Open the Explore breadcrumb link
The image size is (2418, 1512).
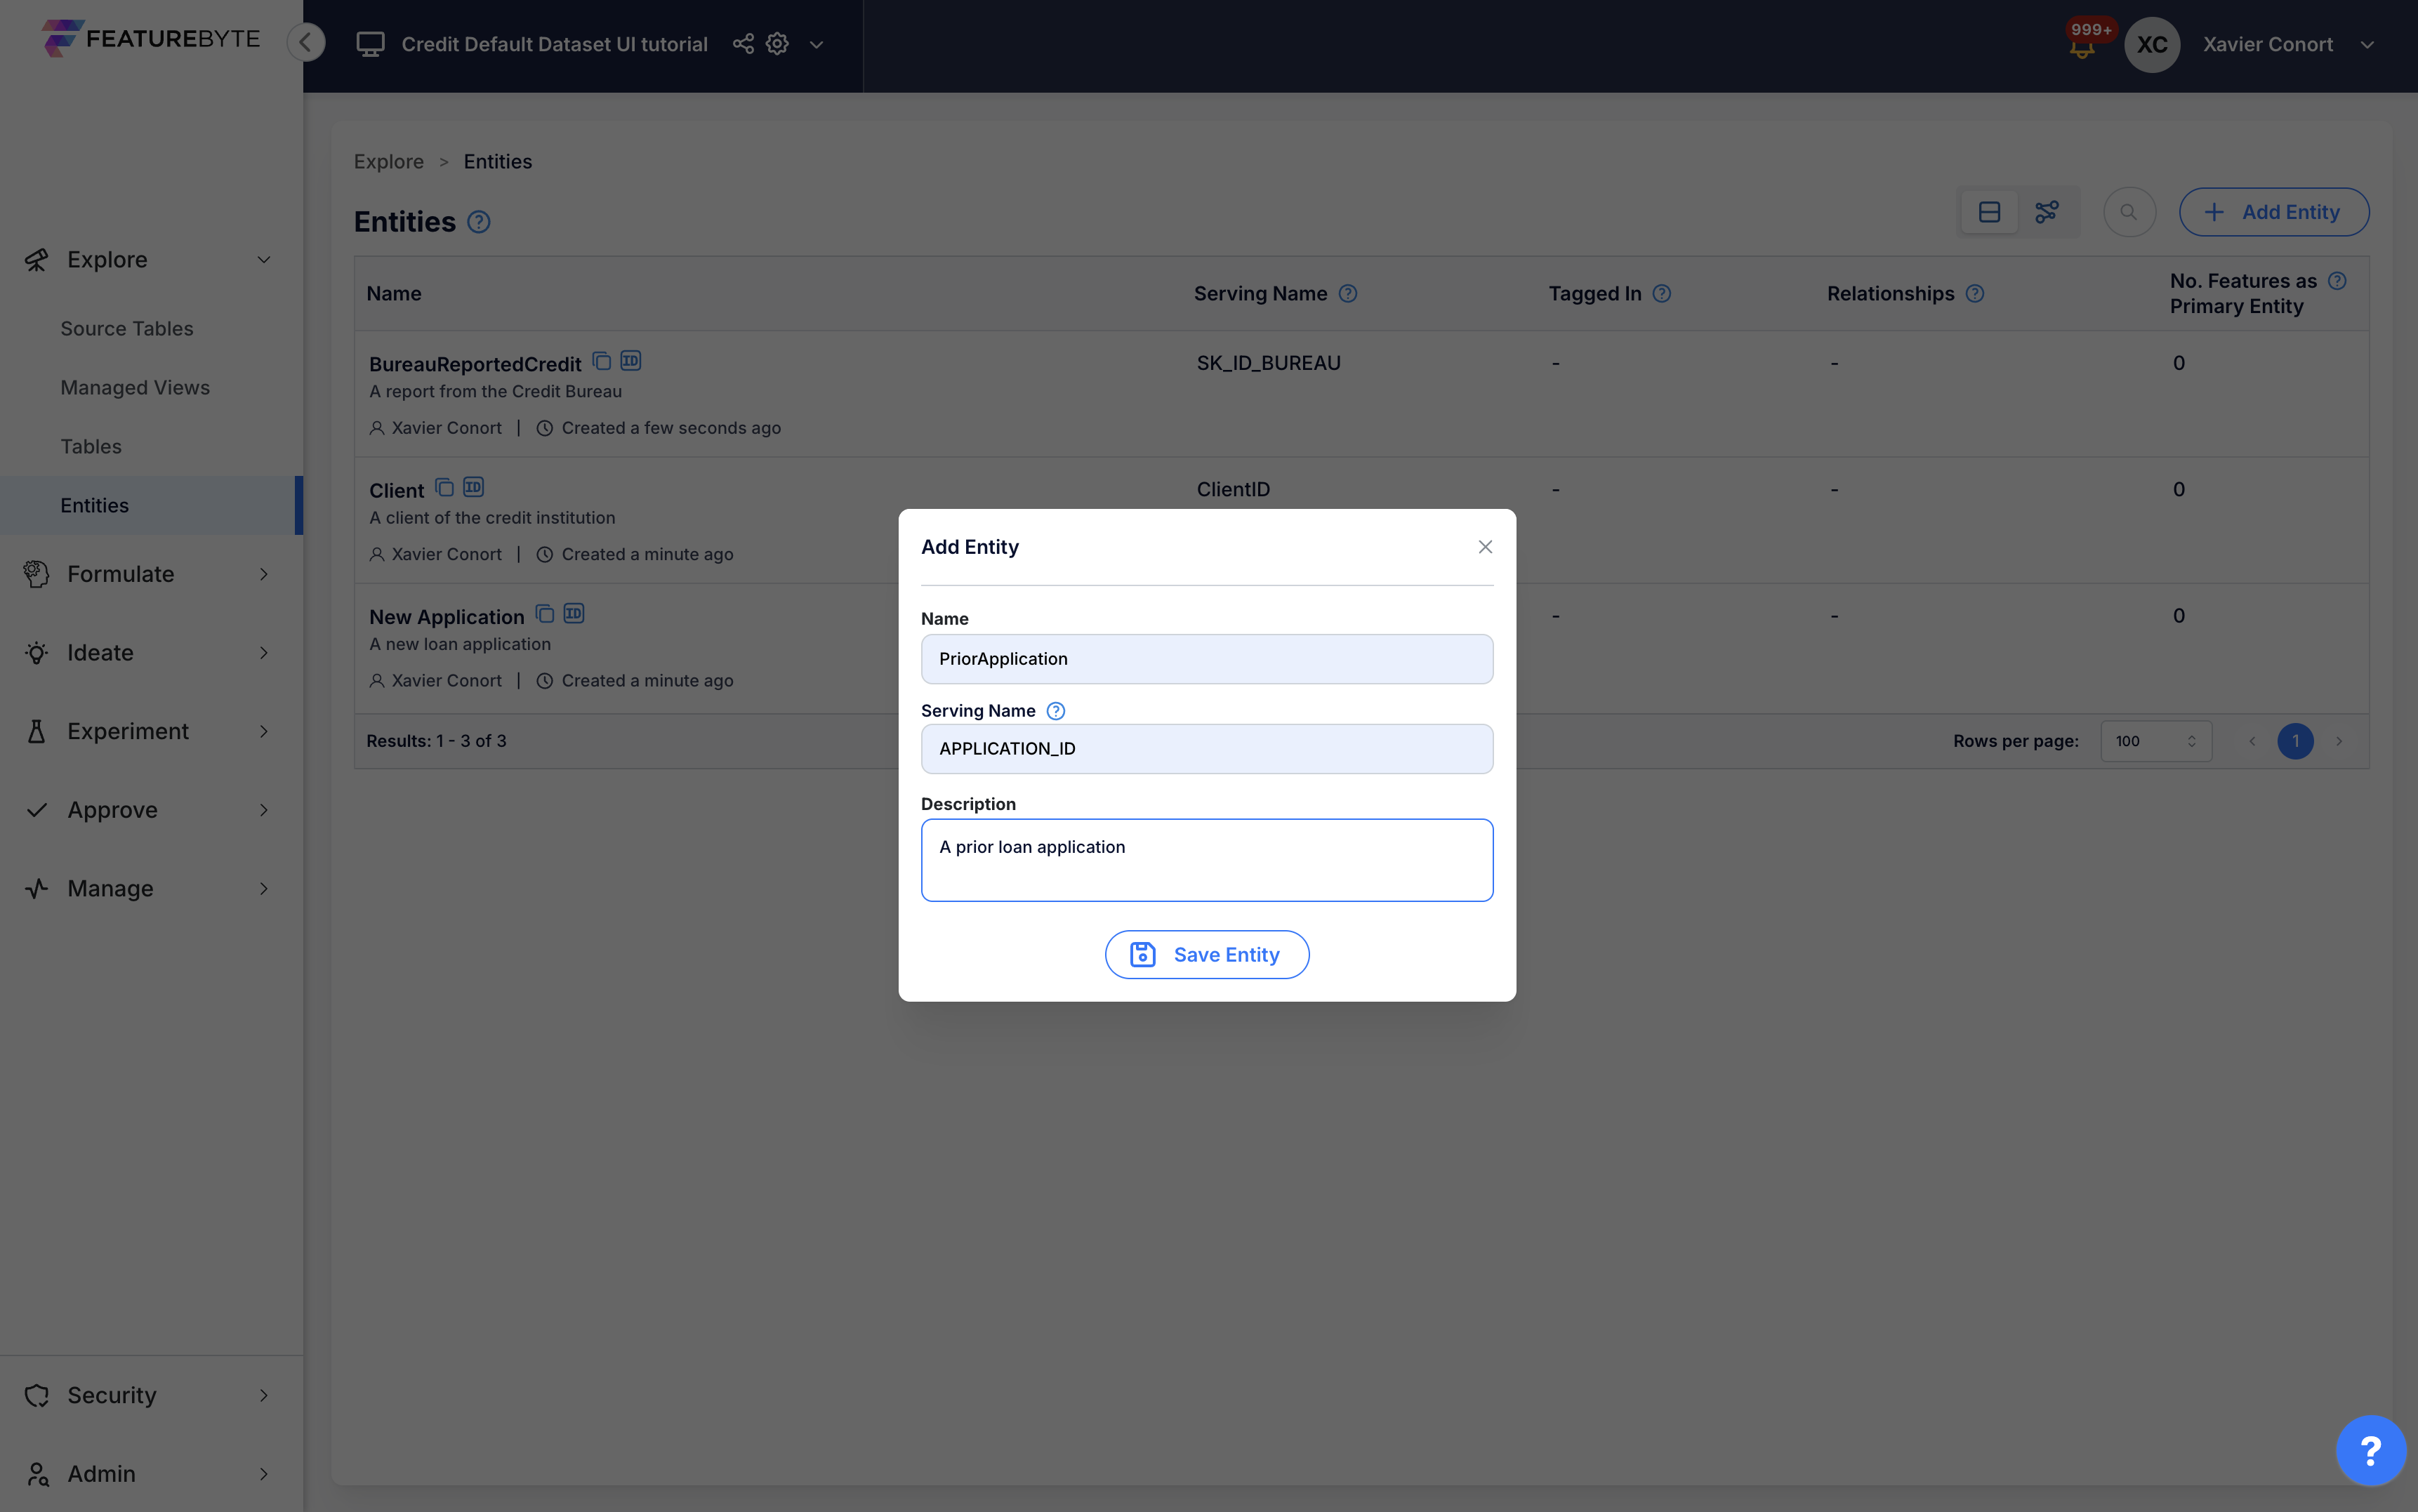(x=388, y=161)
